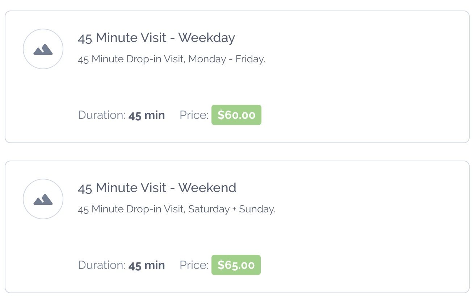Click the word Weekend in second title
474x303 pixels.
point(207,188)
